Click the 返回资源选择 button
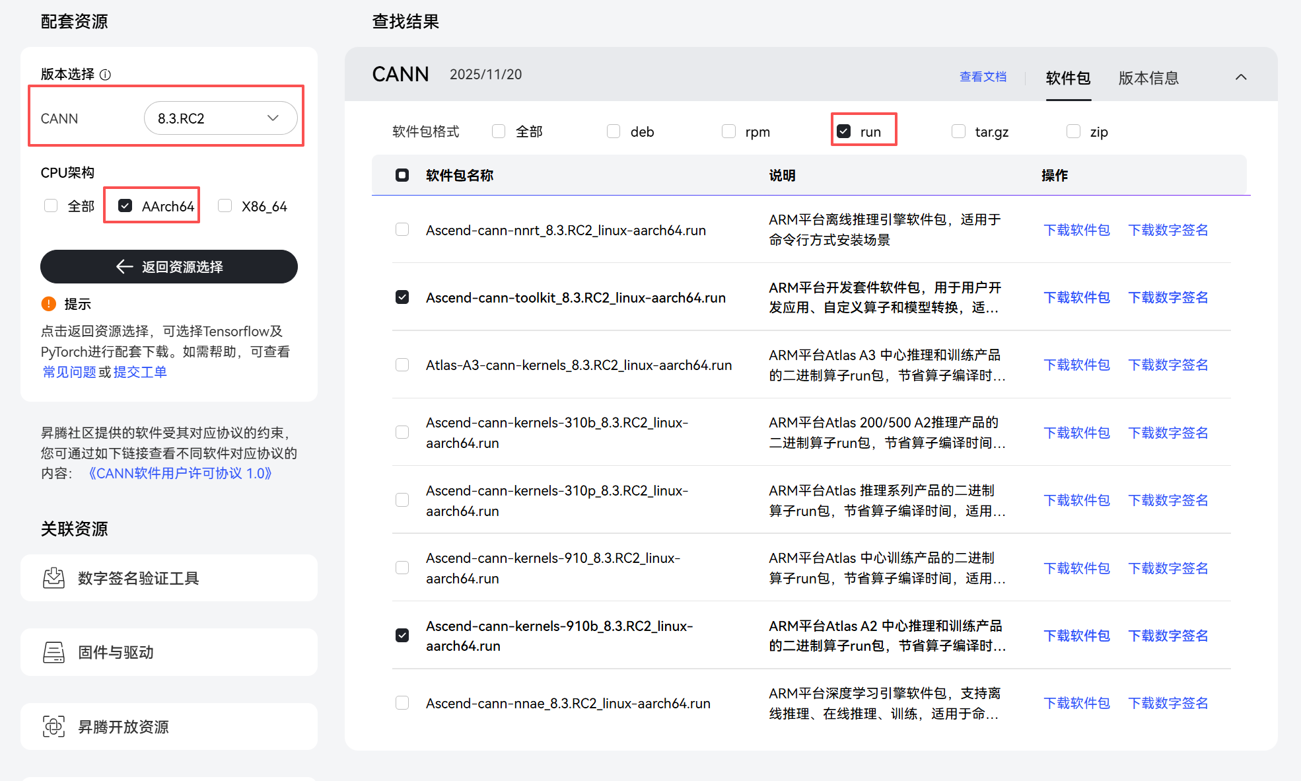The height and width of the screenshot is (781, 1301). [169, 266]
